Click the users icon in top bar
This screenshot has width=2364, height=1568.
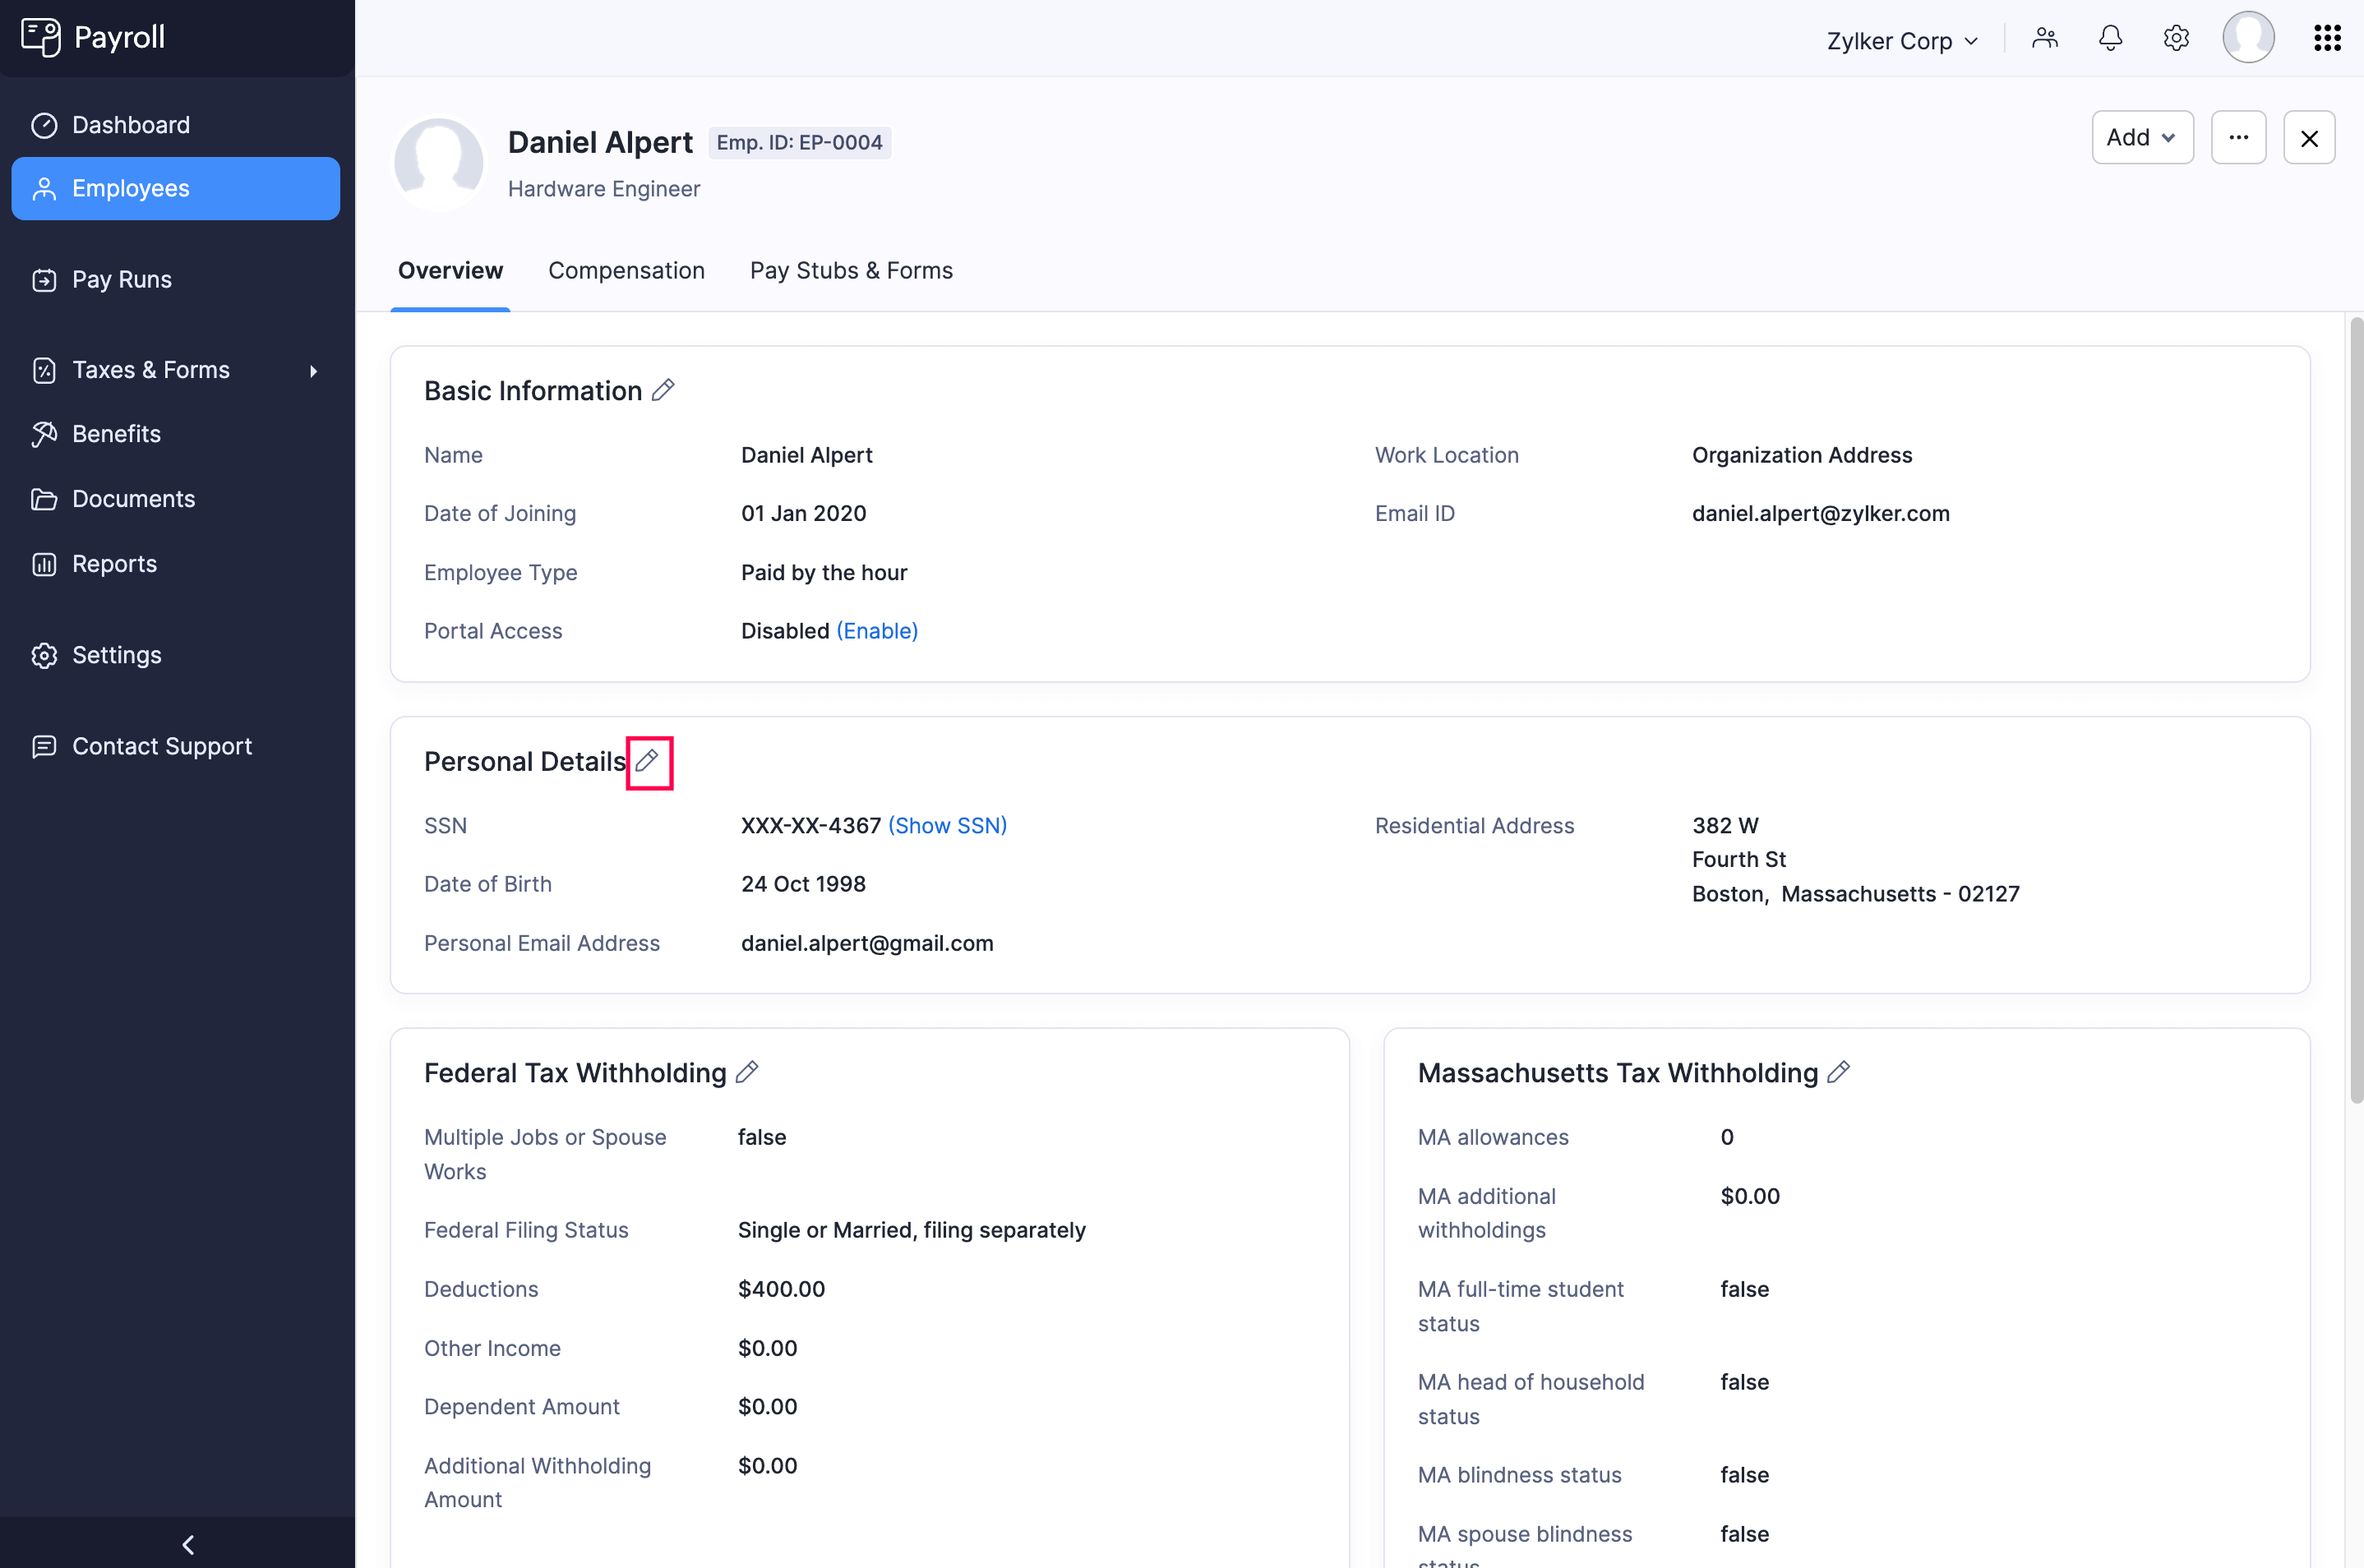coord(2045,38)
